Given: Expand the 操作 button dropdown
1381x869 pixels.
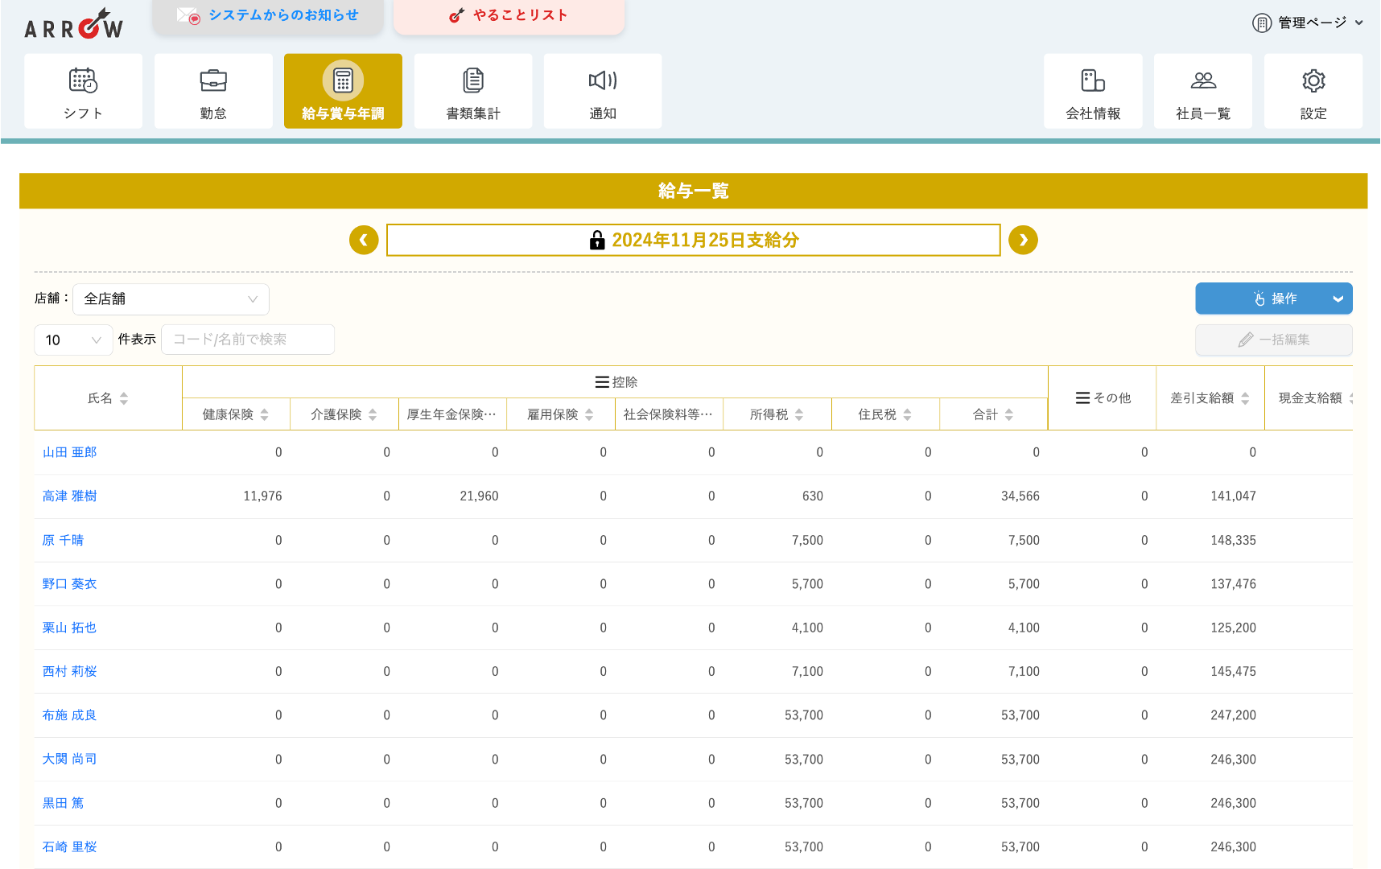Looking at the screenshot, I should coord(1338,299).
